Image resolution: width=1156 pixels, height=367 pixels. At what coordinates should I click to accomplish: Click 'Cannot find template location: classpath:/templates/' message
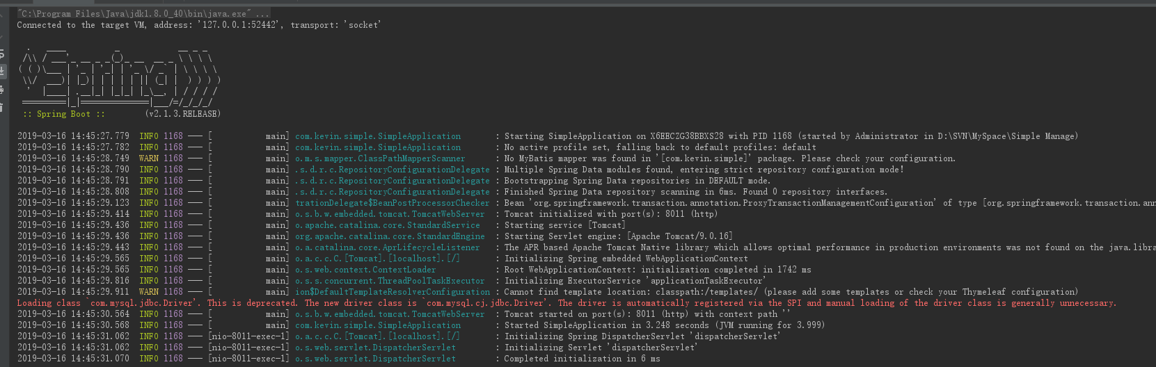791,292
